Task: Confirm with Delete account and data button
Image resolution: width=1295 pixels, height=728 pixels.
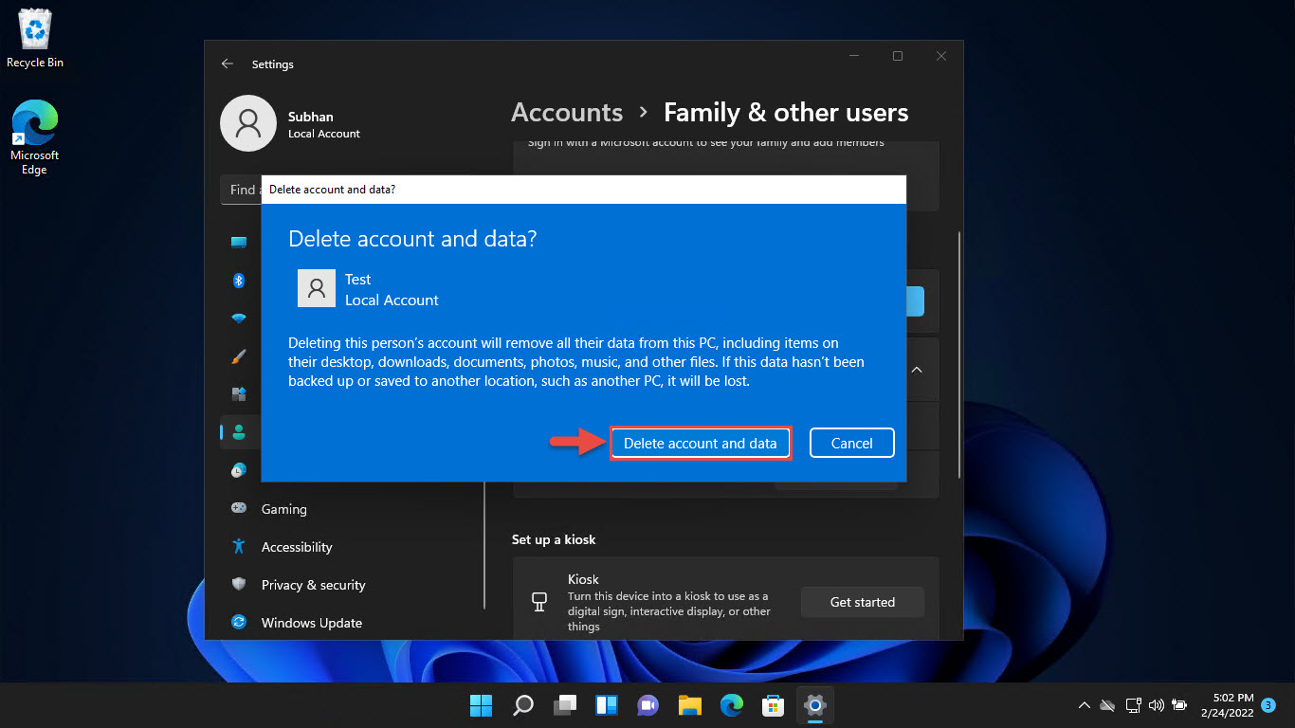Action: pyautogui.click(x=701, y=443)
